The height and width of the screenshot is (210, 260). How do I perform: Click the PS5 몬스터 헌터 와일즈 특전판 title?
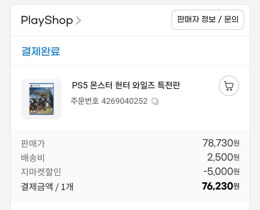tap(126, 86)
